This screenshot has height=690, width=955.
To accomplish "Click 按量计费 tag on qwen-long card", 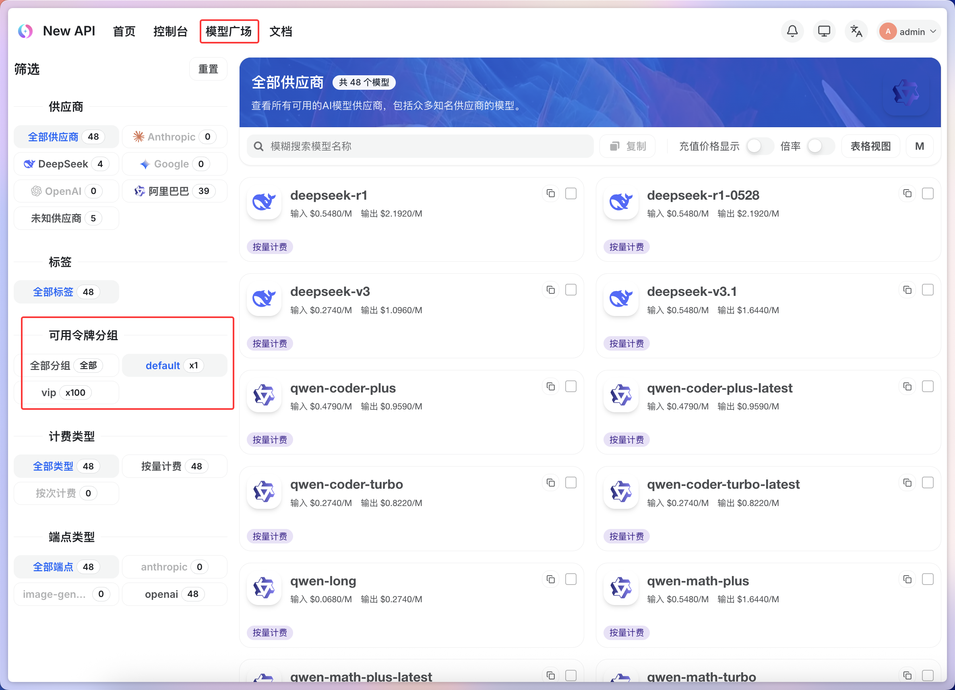I will click(269, 633).
